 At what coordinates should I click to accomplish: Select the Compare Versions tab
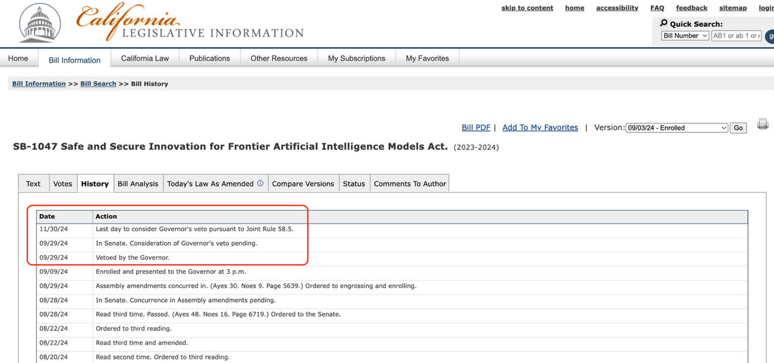pyautogui.click(x=303, y=184)
